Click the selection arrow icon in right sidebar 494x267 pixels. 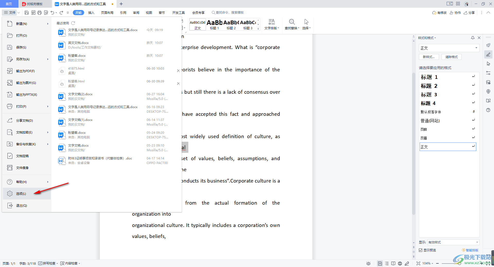tap(488, 64)
